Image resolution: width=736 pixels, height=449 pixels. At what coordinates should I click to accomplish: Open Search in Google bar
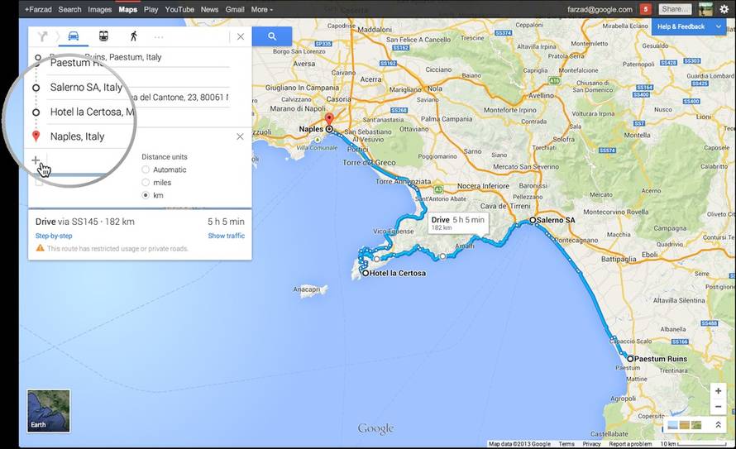(x=69, y=9)
